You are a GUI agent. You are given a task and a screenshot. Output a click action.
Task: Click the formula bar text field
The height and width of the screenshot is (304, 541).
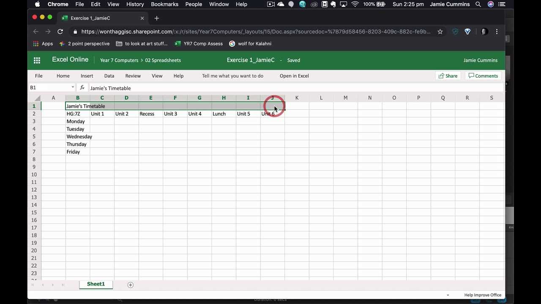point(296,88)
